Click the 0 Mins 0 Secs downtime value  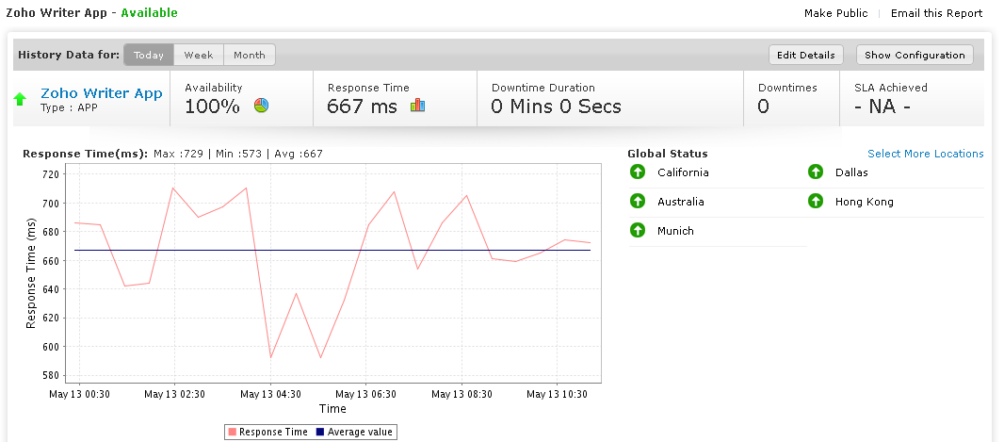tap(556, 106)
